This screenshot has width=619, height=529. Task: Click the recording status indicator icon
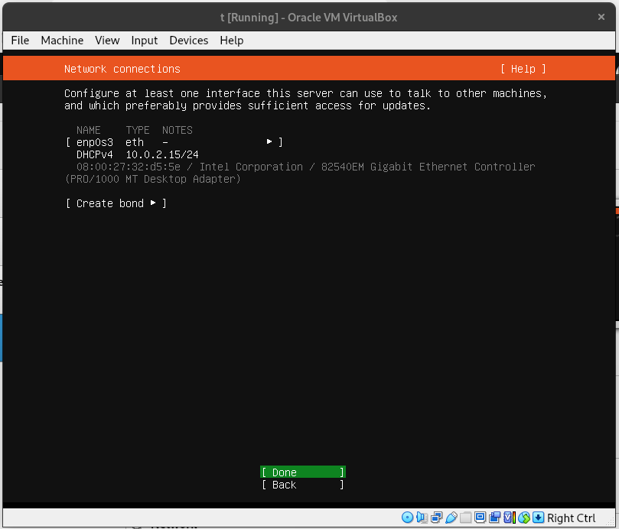[494, 518]
